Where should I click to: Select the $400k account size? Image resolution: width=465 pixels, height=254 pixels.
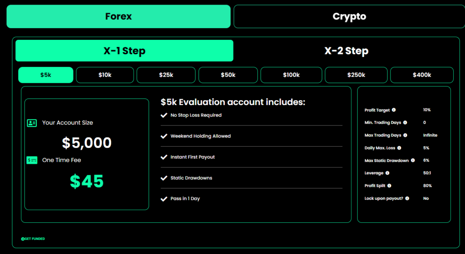421,75
